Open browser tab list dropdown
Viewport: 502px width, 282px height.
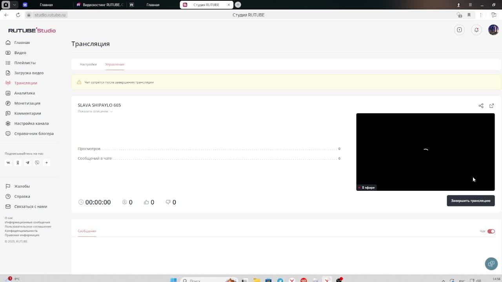click(15, 5)
